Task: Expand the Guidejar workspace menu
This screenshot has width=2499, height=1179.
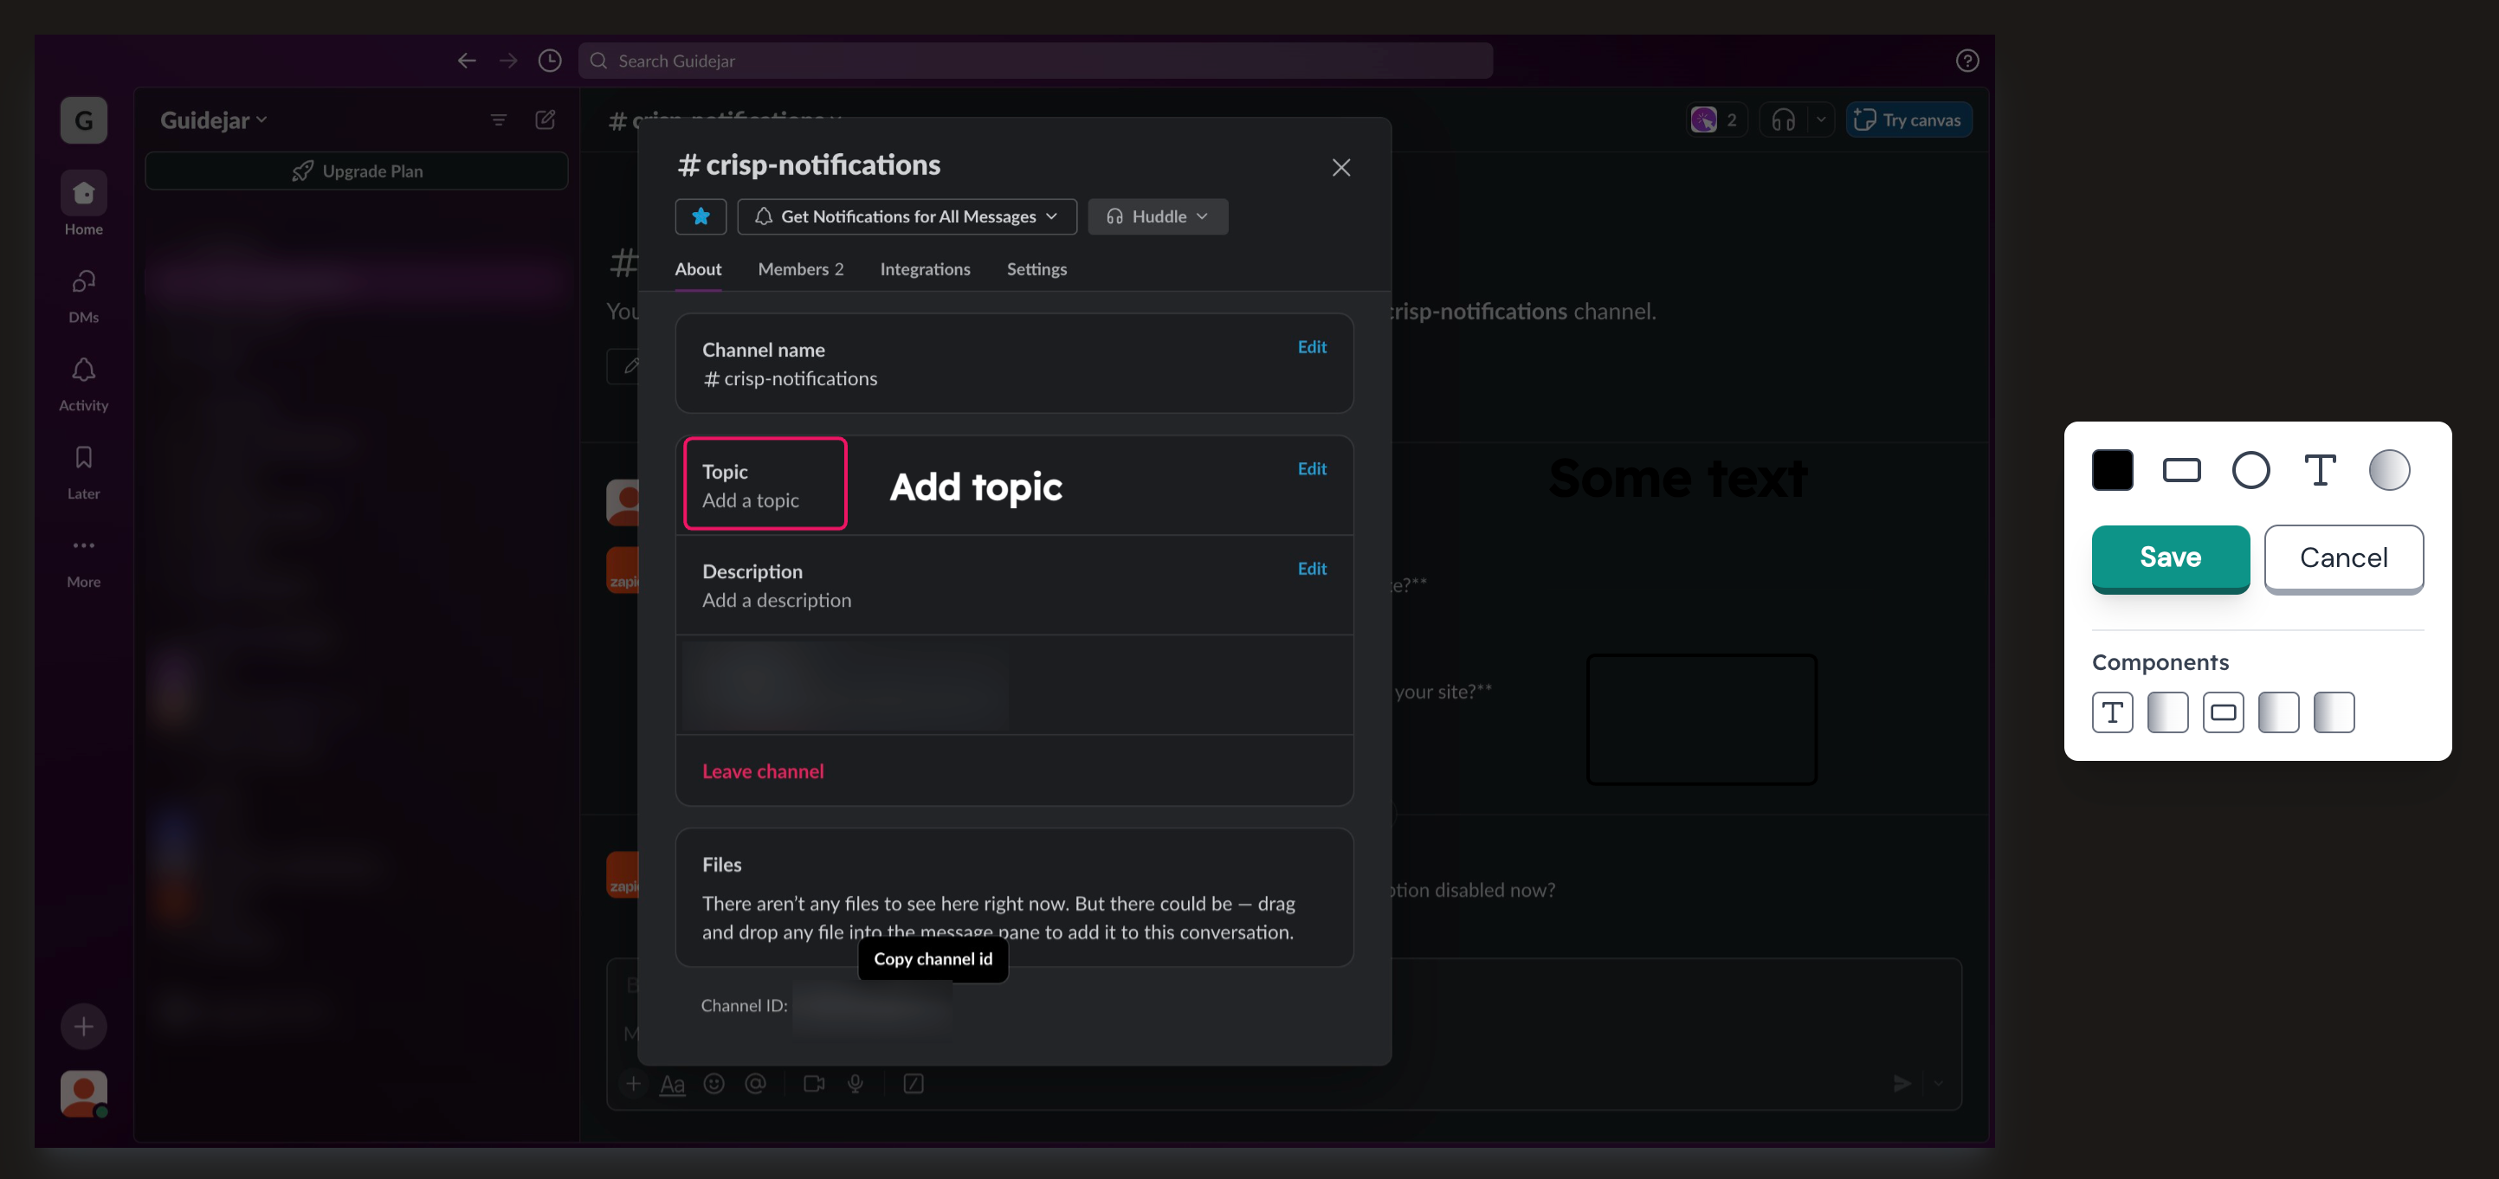Action: (x=213, y=120)
